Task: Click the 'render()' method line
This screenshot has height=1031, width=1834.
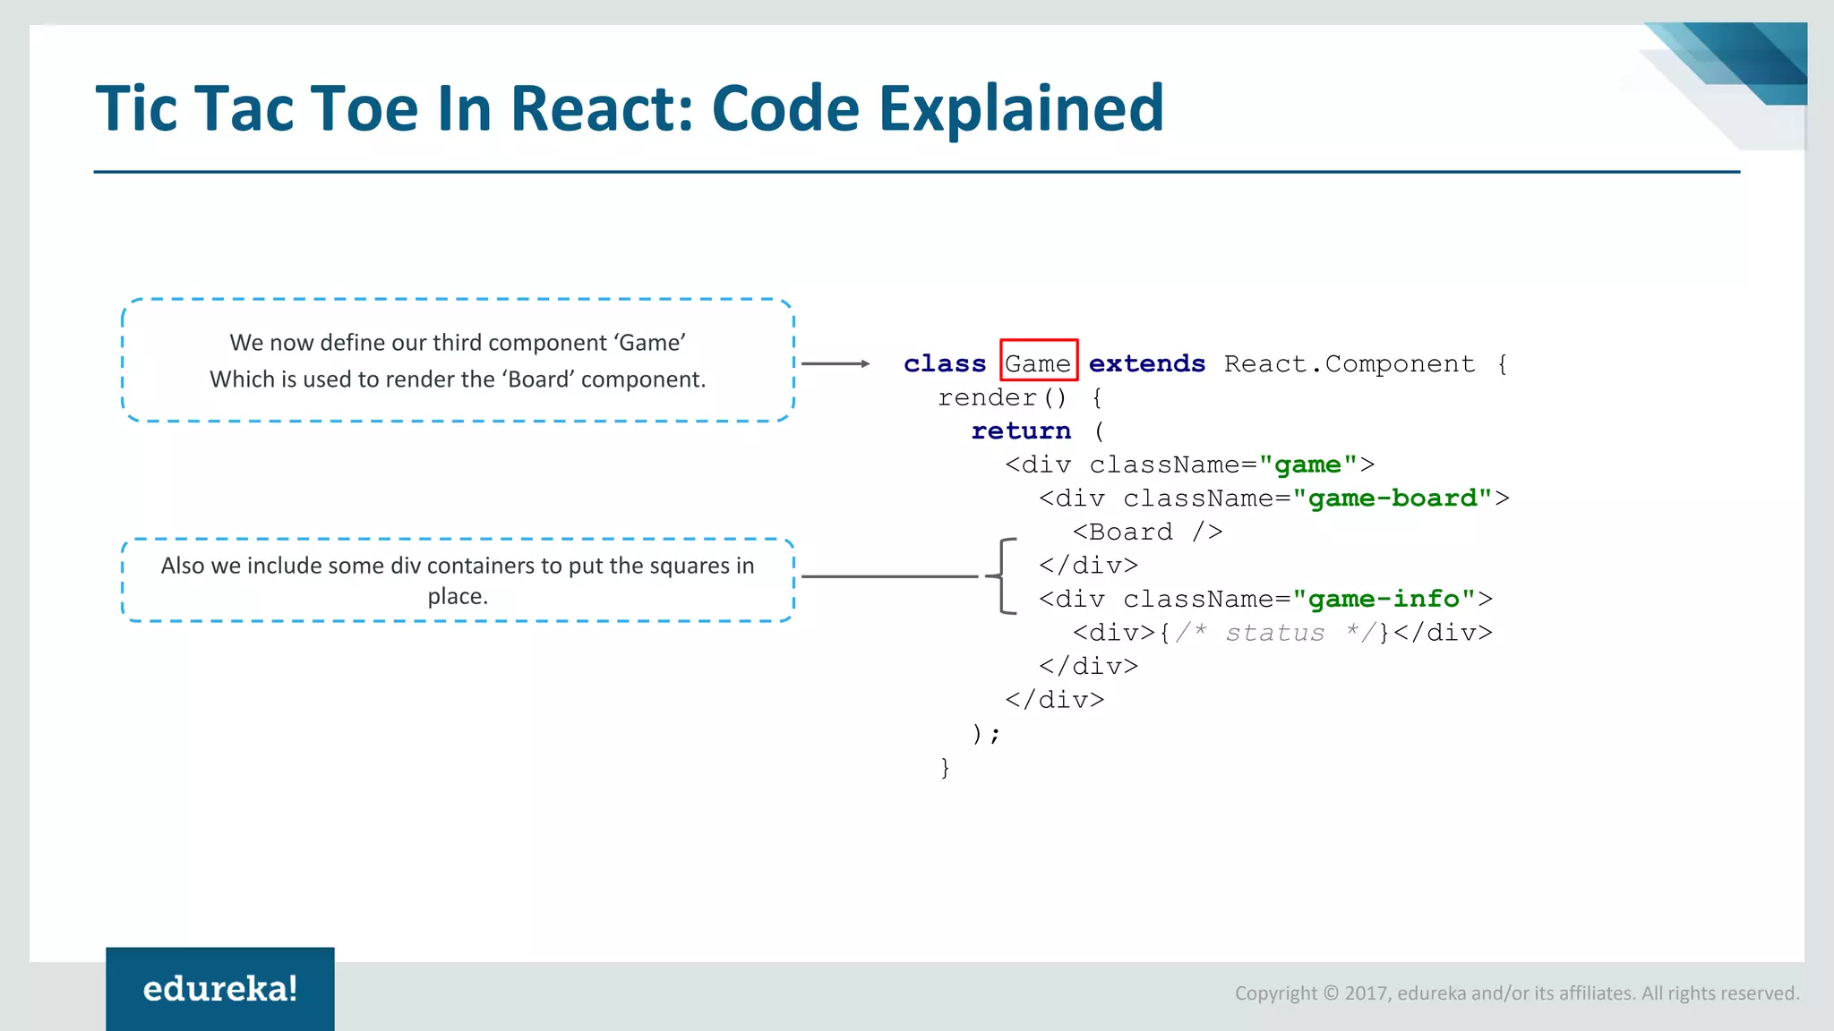Action: tap(1003, 397)
